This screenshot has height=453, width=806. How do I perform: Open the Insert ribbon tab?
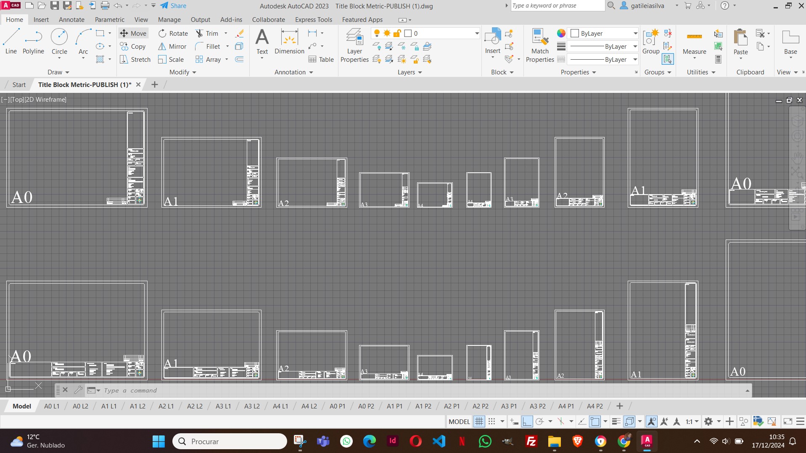(x=41, y=19)
